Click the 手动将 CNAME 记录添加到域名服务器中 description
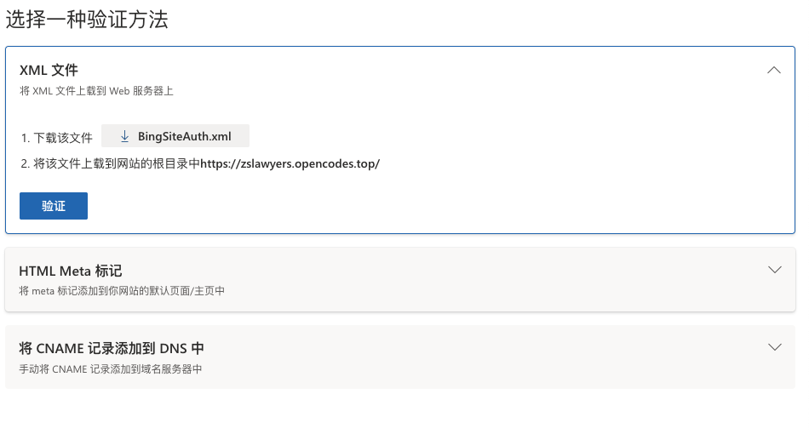Image resolution: width=809 pixels, height=434 pixels. [111, 368]
